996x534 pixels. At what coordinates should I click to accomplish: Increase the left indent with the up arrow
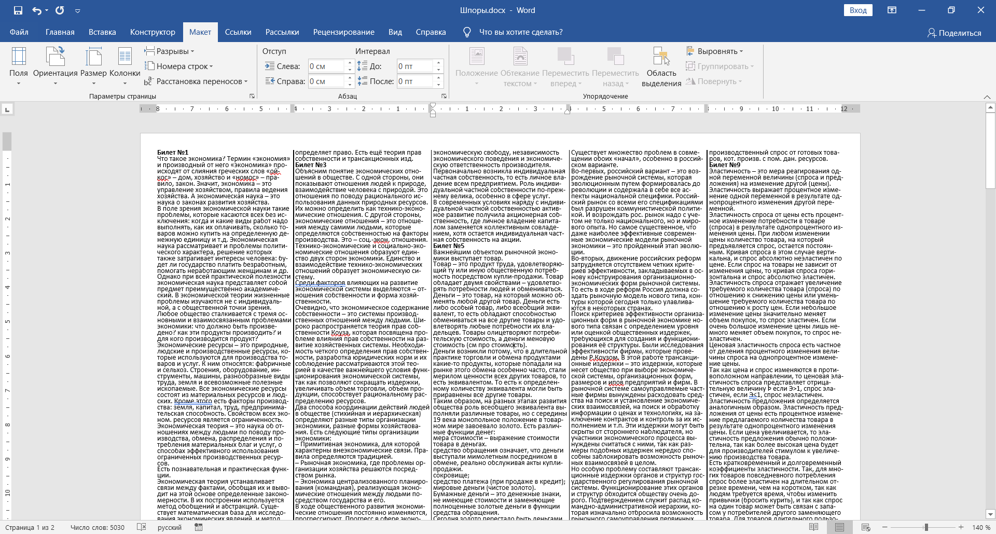350,63
